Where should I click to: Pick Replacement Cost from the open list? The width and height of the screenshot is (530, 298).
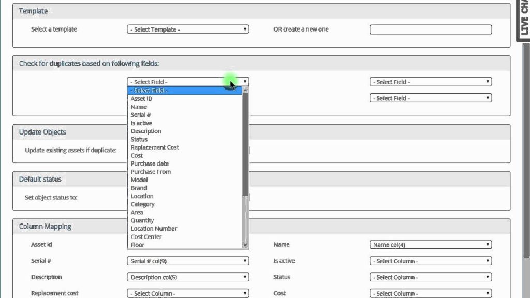155,147
